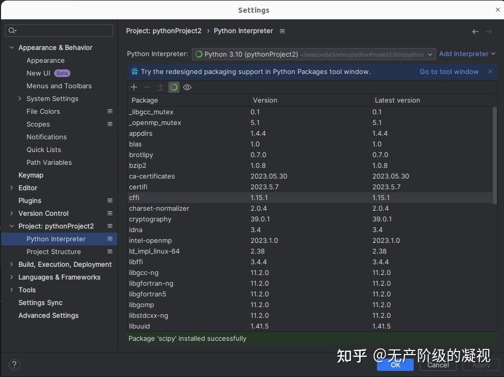Viewport: 504px width, 377px height.
Task: Click the green Conda package manager icon
Action: point(174,87)
